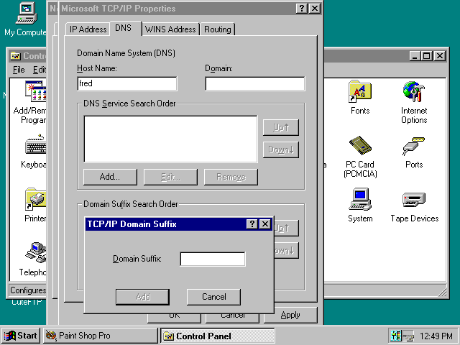
Task: Close the TCP/IP Domain Suffix dialog
Action: pyautogui.click(x=265, y=224)
